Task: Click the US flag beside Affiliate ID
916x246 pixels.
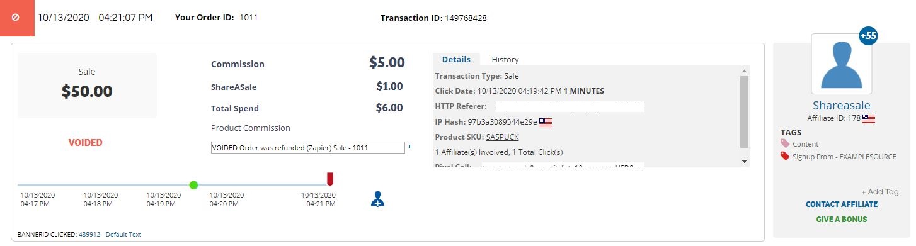Action: tap(869, 118)
